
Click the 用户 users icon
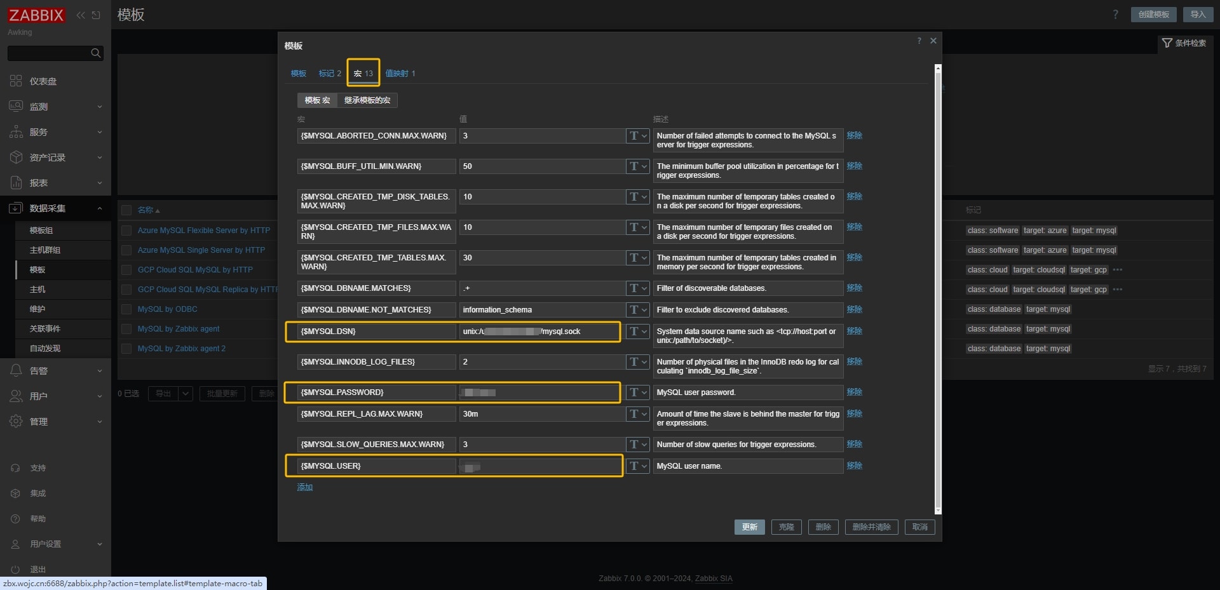click(16, 396)
